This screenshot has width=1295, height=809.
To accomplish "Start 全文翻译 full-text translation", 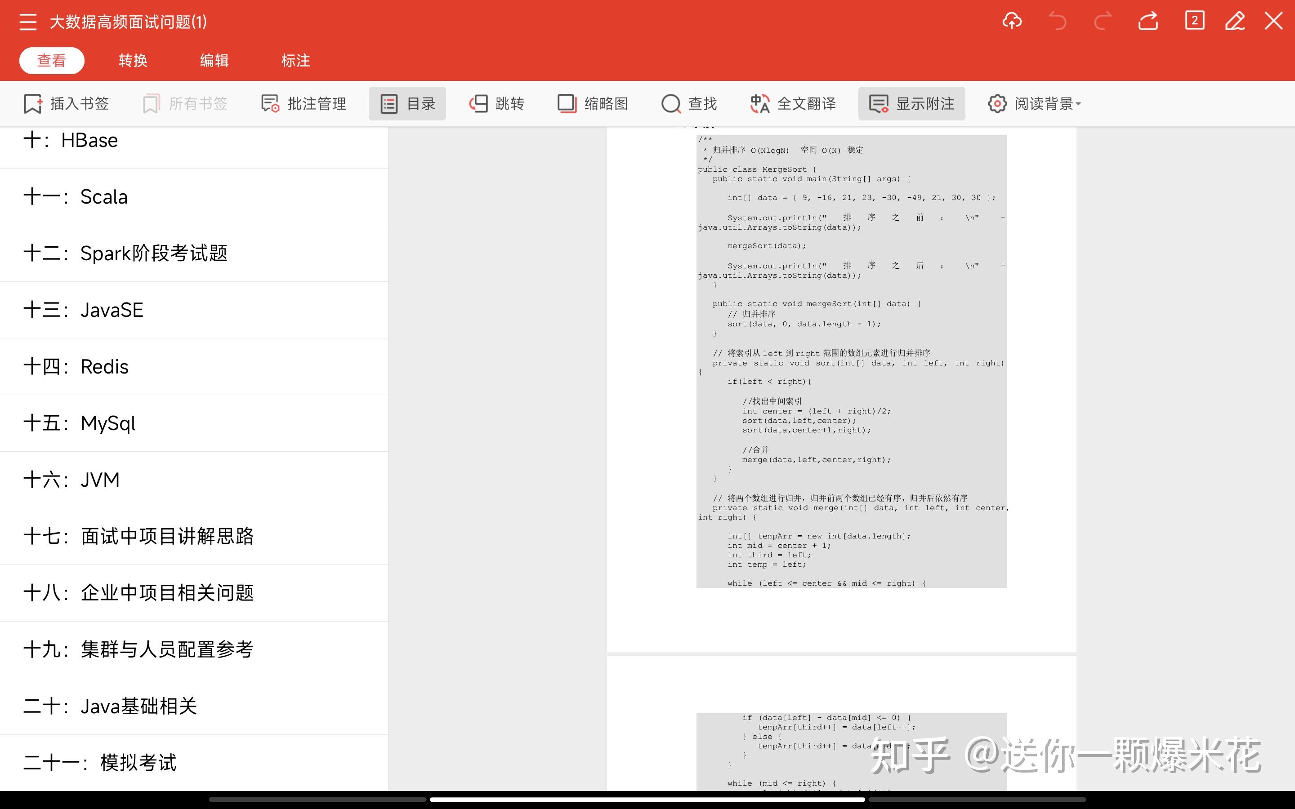I will (x=793, y=104).
